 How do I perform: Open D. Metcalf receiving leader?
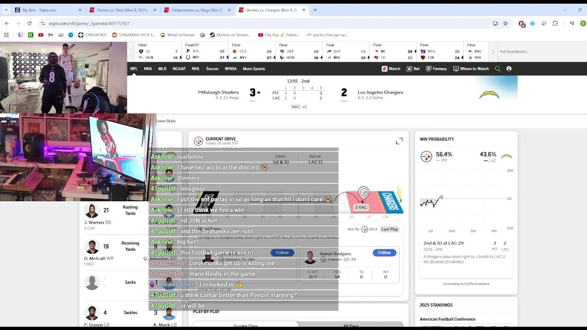(x=99, y=258)
